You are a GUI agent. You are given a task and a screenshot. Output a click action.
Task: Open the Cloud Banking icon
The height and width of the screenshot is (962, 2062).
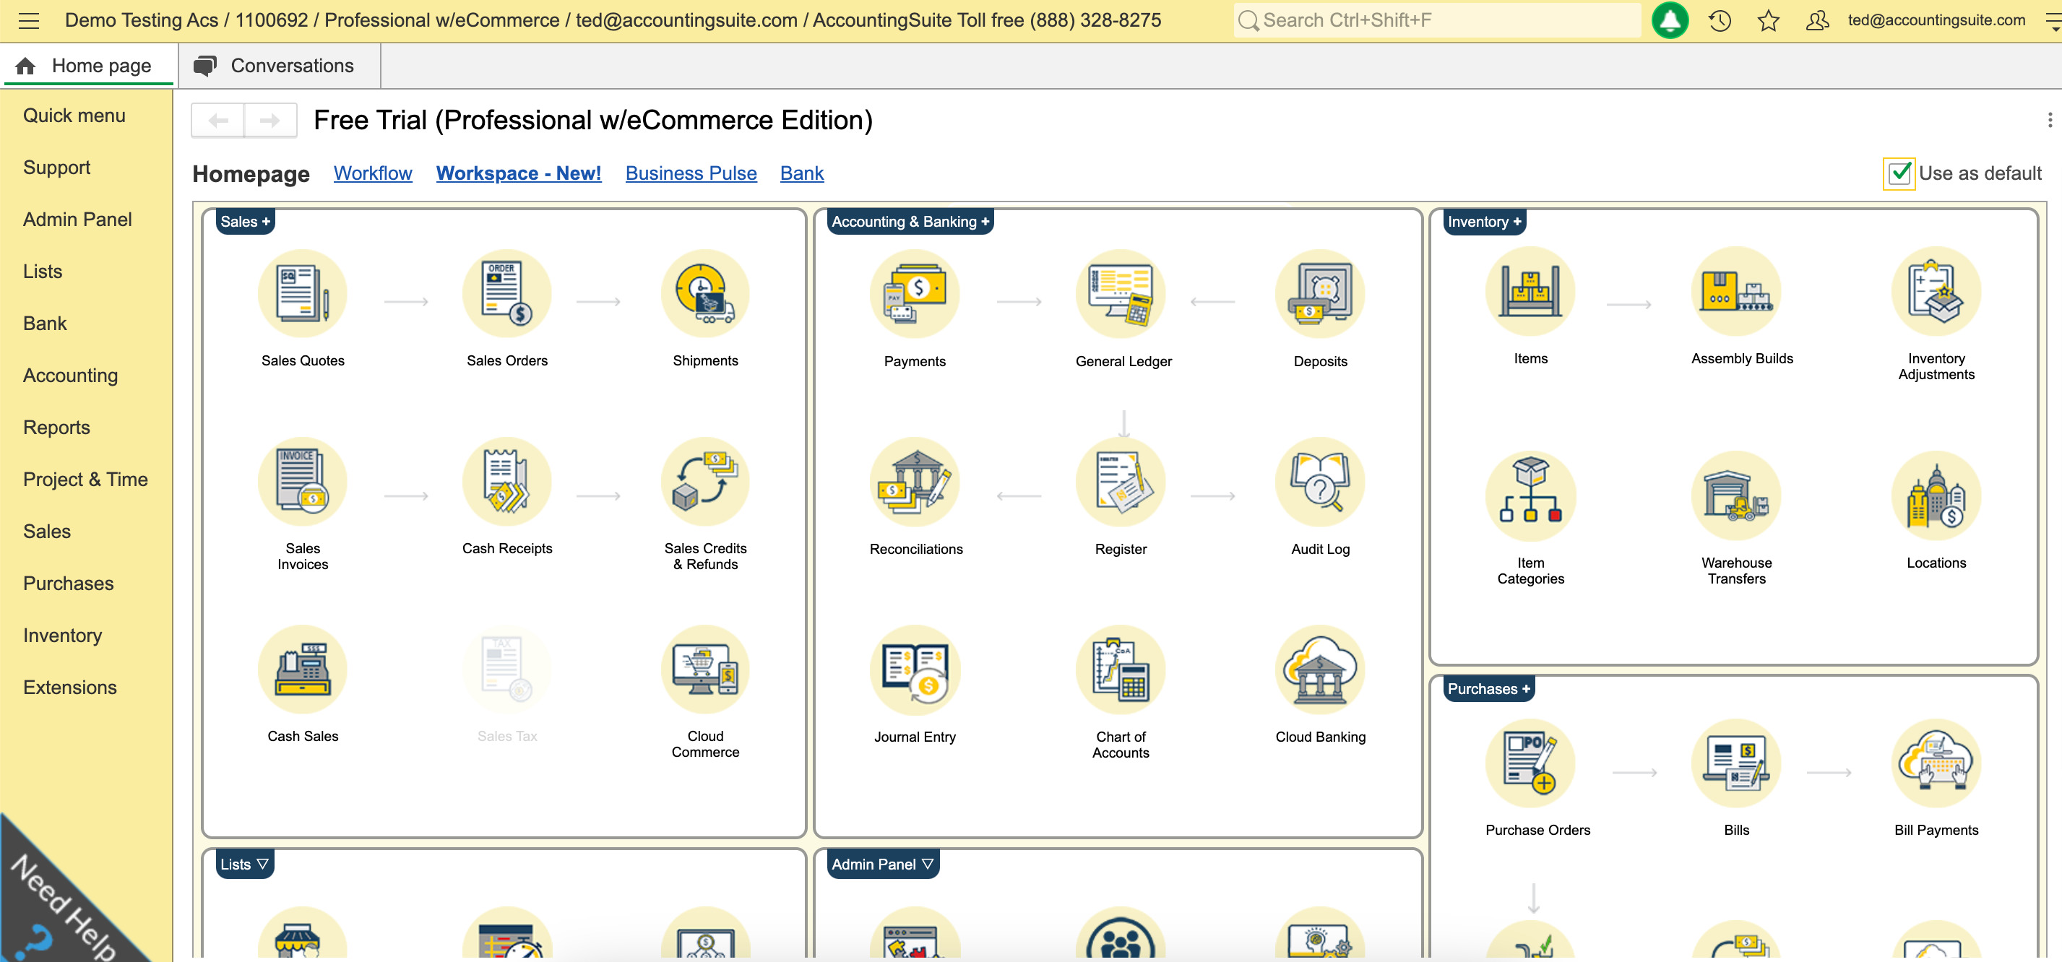pos(1319,671)
